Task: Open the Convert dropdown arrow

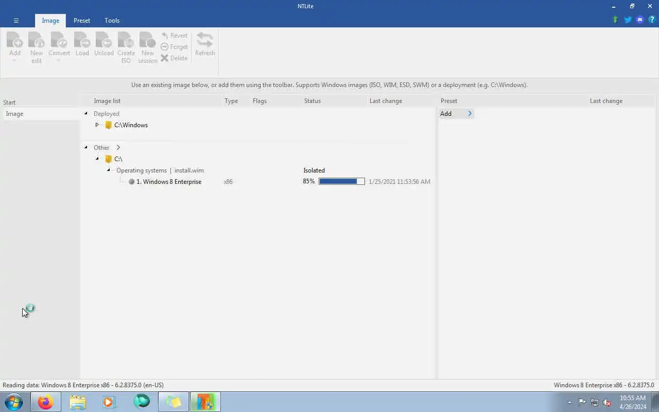Action: [x=59, y=61]
